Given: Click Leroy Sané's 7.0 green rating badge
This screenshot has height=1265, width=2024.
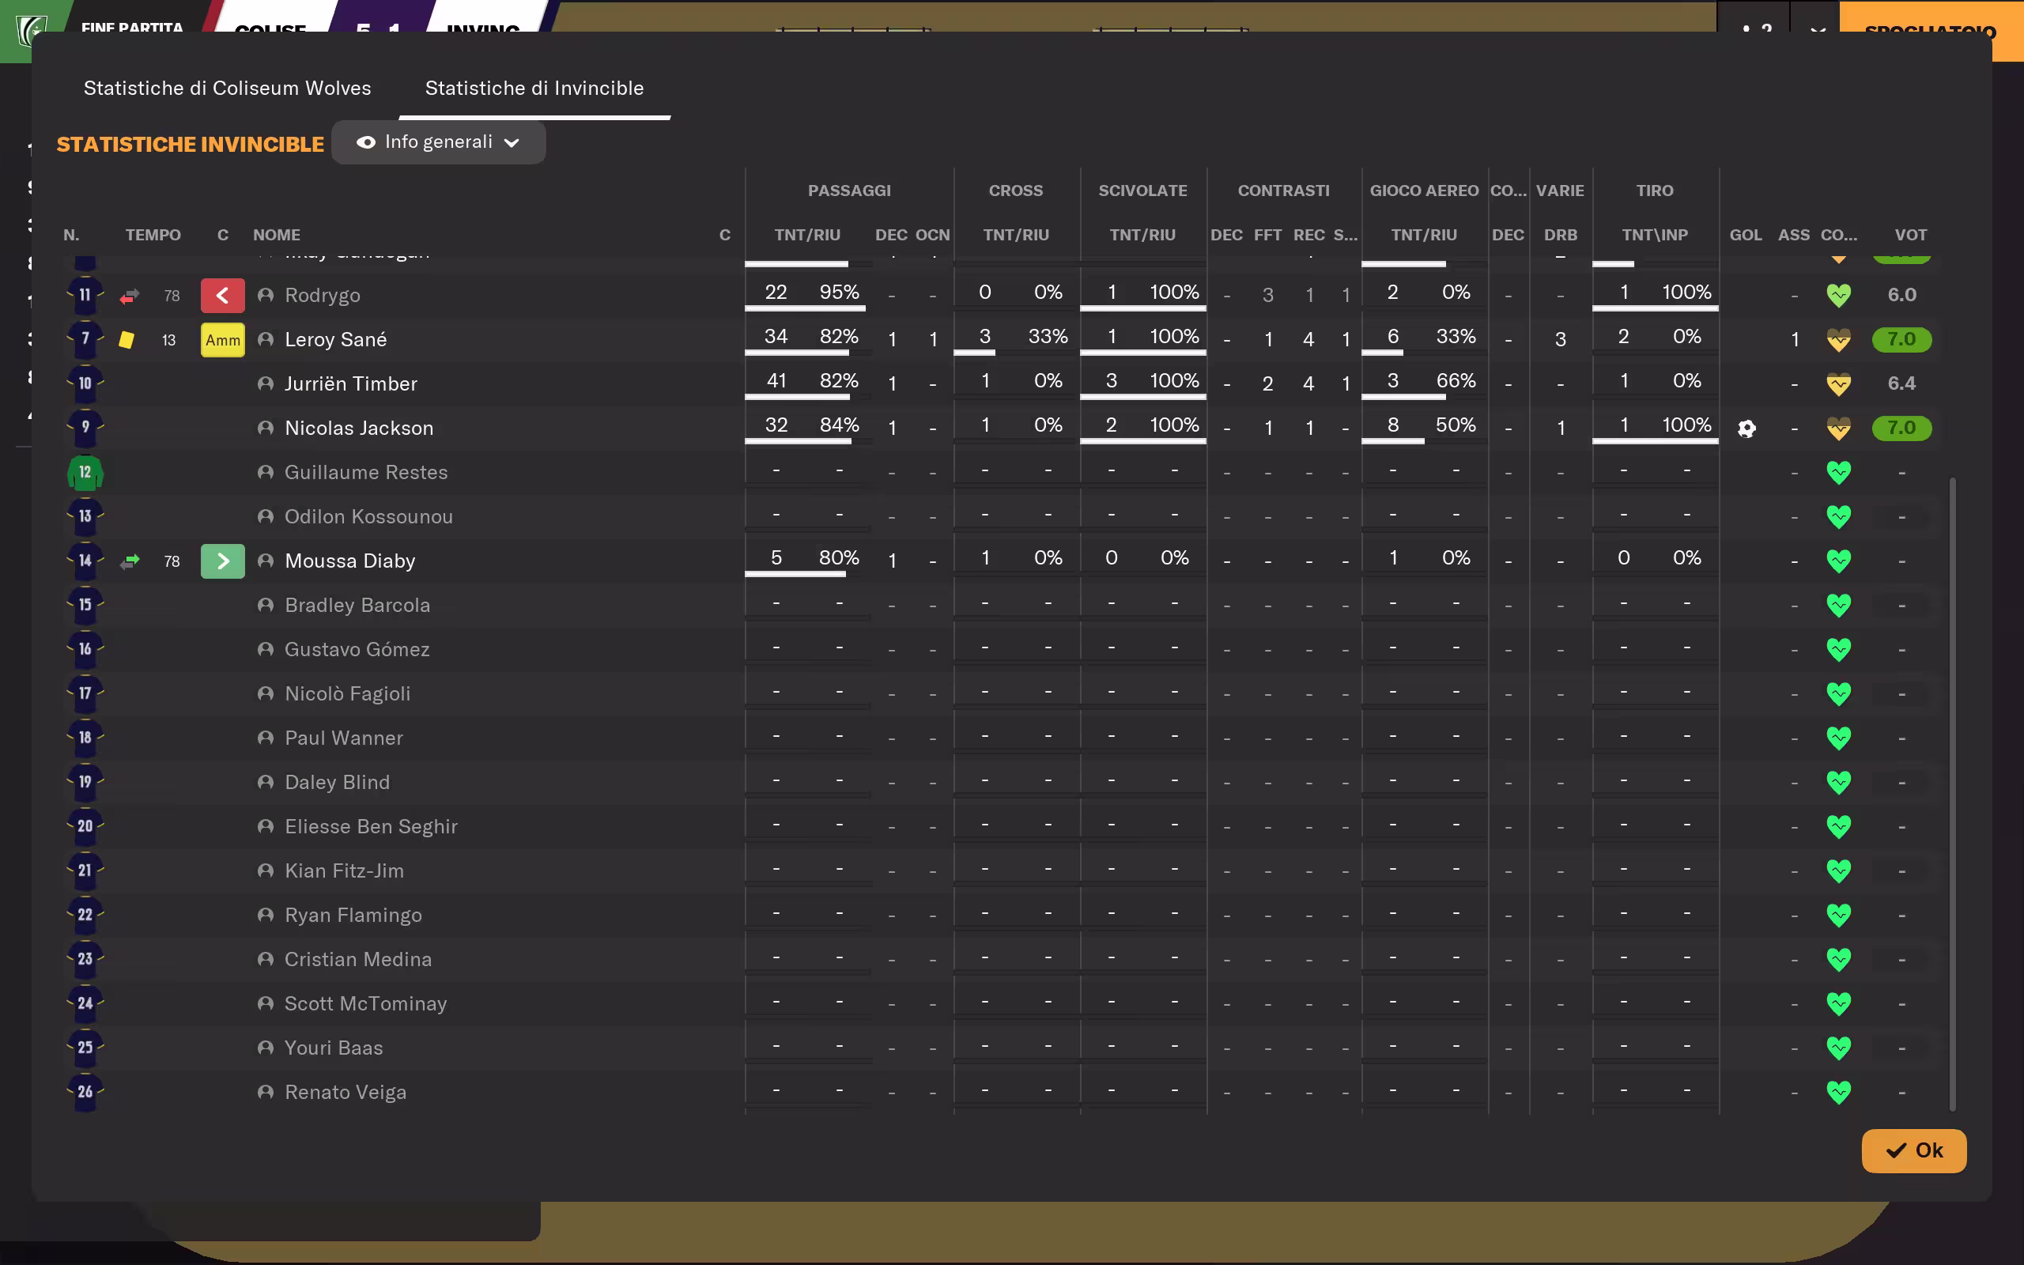Looking at the screenshot, I should pyautogui.click(x=1901, y=340).
